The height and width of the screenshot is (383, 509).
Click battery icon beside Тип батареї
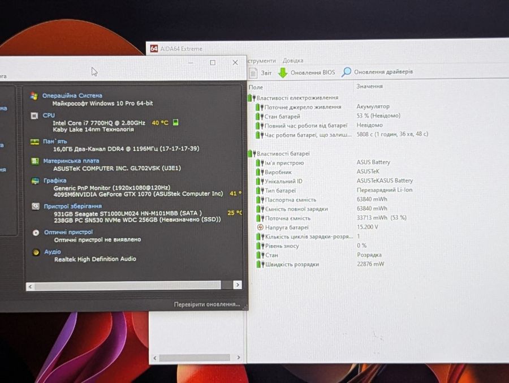260,191
